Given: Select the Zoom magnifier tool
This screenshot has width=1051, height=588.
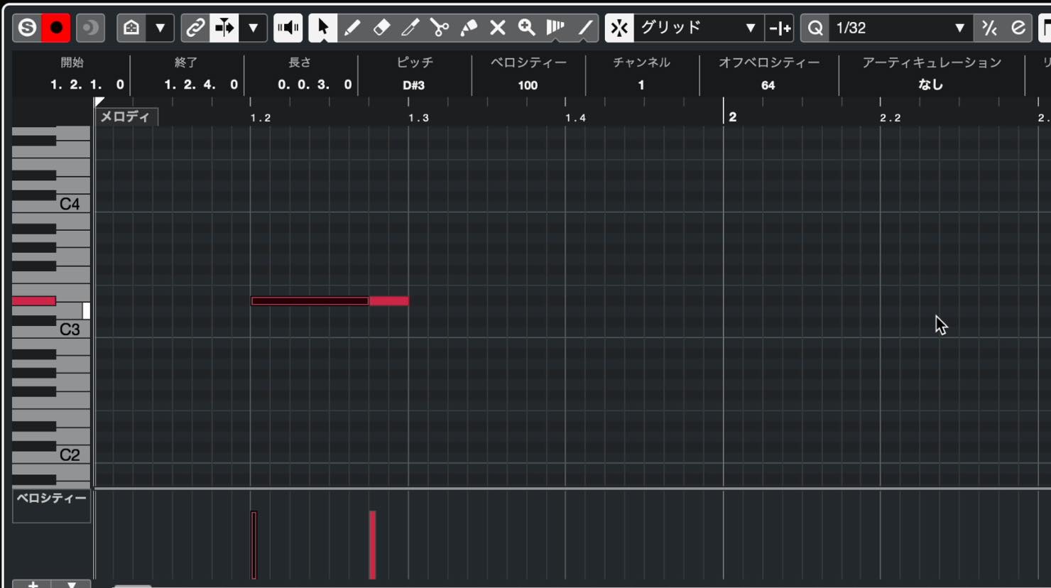Looking at the screenshot, I should click(527, 28).
